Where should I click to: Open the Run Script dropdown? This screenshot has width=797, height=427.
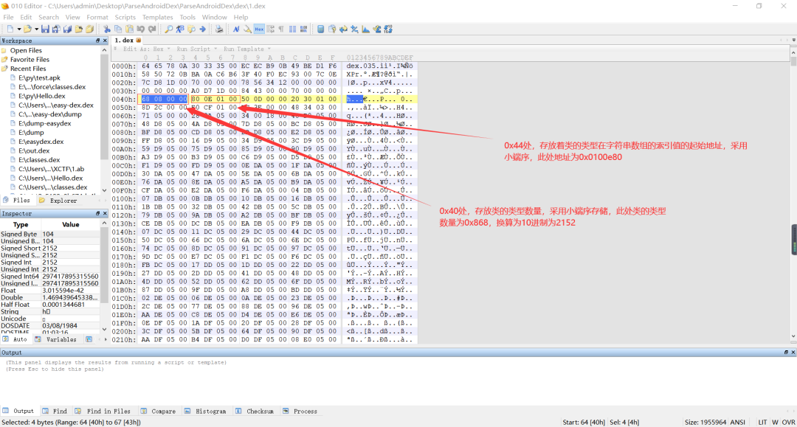tap(197, 49)
